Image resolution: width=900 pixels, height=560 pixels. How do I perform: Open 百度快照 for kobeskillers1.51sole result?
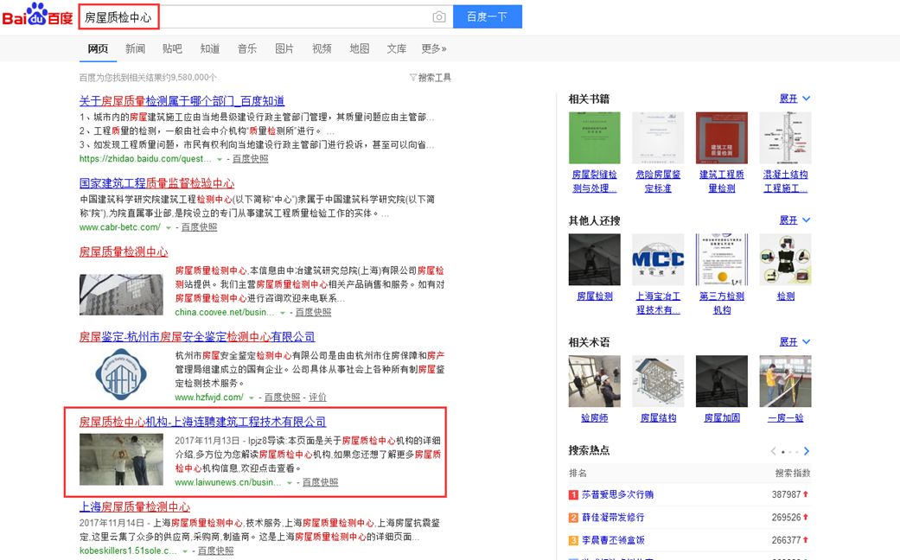[216, 550]
